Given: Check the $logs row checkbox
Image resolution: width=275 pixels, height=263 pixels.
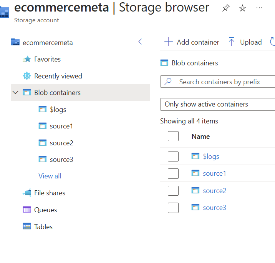Looking at the screenshot, I should click(173, 156).
